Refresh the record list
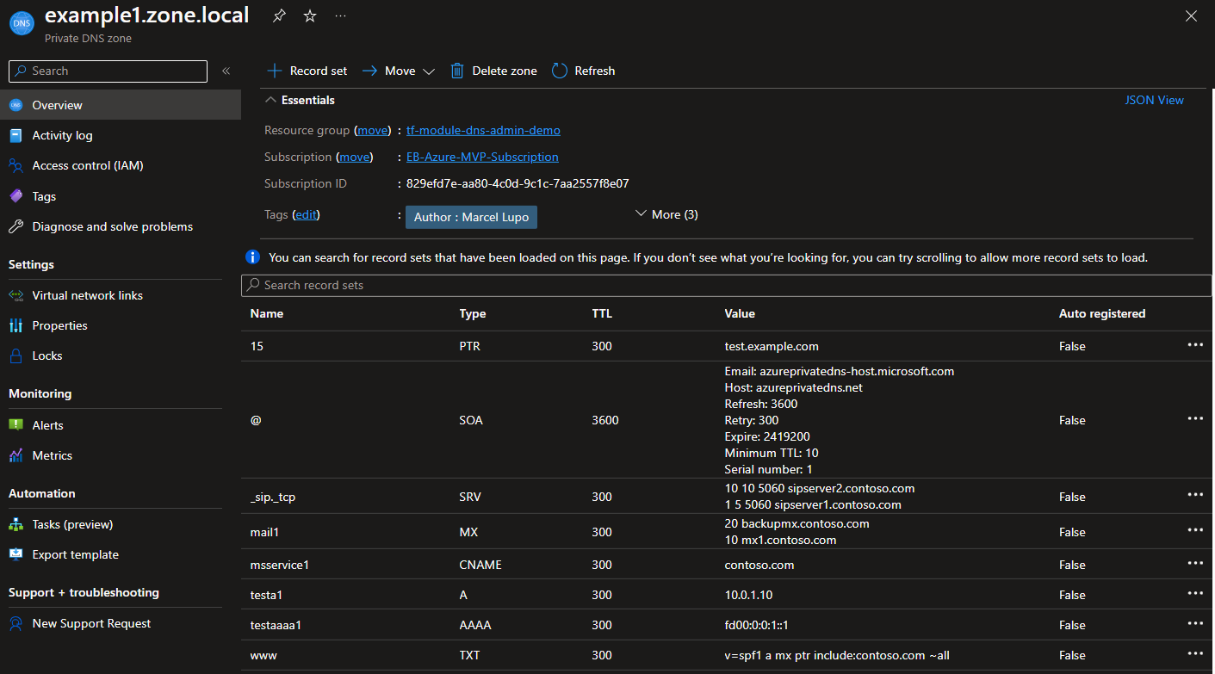The width and height of the screenshot is (1215, 674). coord(584,71)
